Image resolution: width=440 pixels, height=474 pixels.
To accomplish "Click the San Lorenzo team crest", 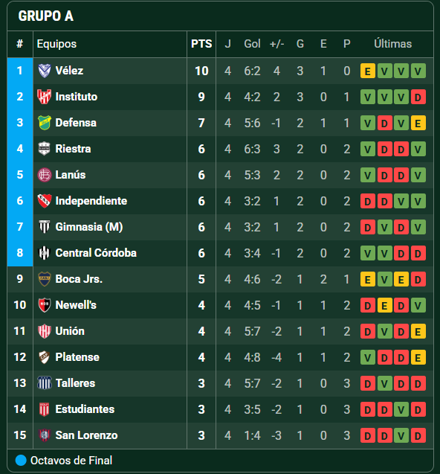I will pos(45,435).
